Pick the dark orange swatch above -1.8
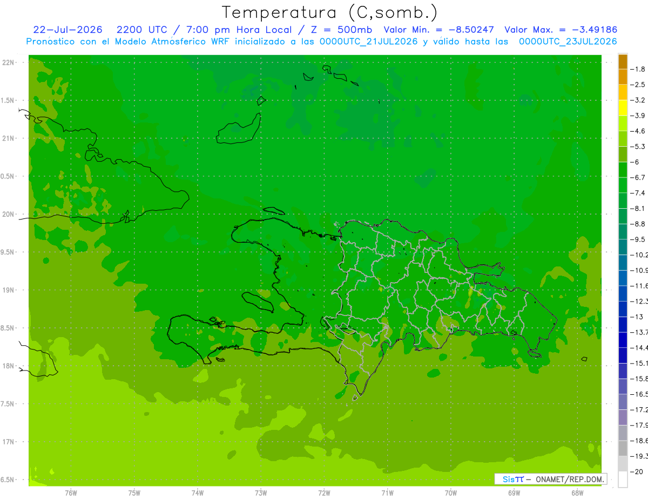648x500 pixels. click(623, 61)
